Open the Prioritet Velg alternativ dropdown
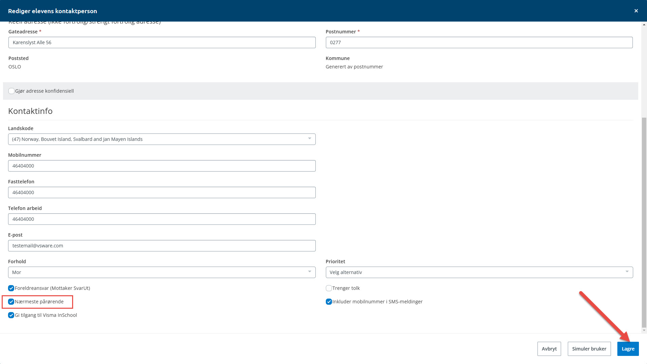Viewport: 647px width, 364px height. coord(479,272)
